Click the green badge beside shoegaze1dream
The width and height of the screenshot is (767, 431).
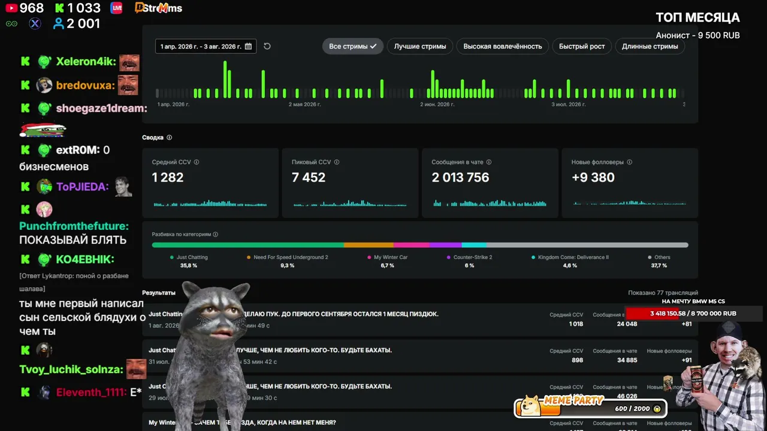point(44,108)
